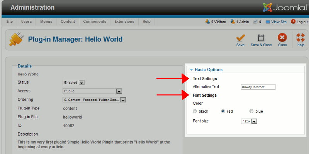Collapse the Basic Options panel triangle

coord(191,70)
